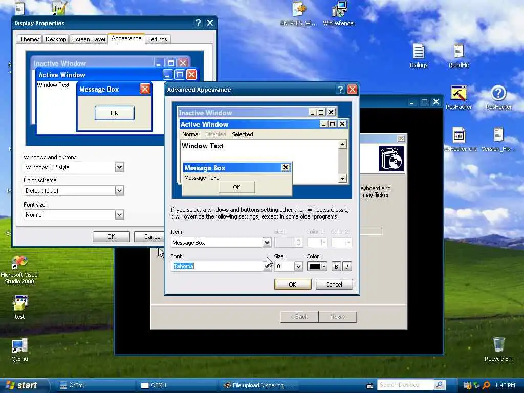Click the leftmost system tray icon

(x=467, y=385)
